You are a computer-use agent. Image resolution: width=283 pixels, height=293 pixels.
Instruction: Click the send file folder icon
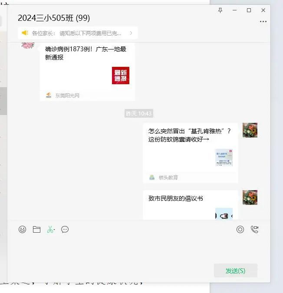(36, 230)
